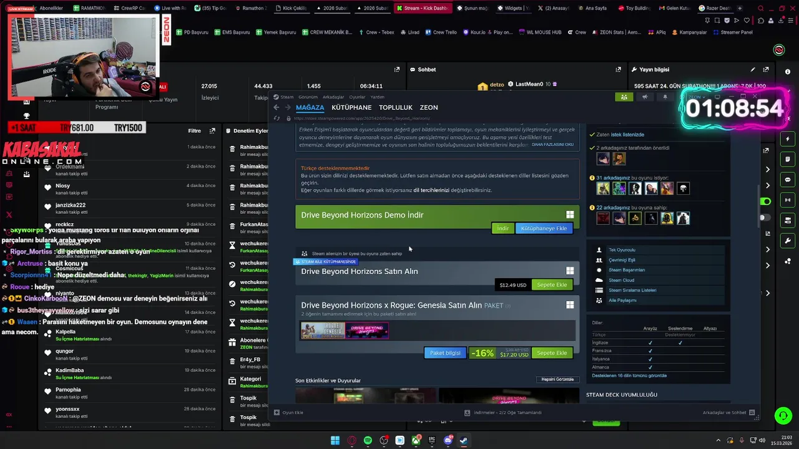Pop out the activity feed panel

click(x=212, y=131)
